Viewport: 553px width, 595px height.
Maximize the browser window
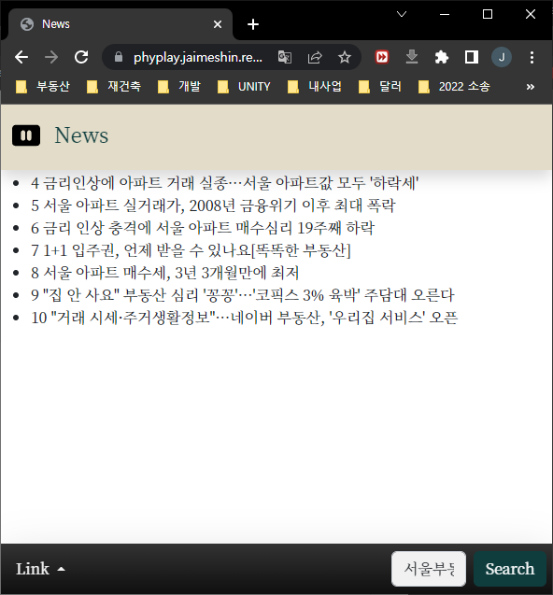[488, 14]
